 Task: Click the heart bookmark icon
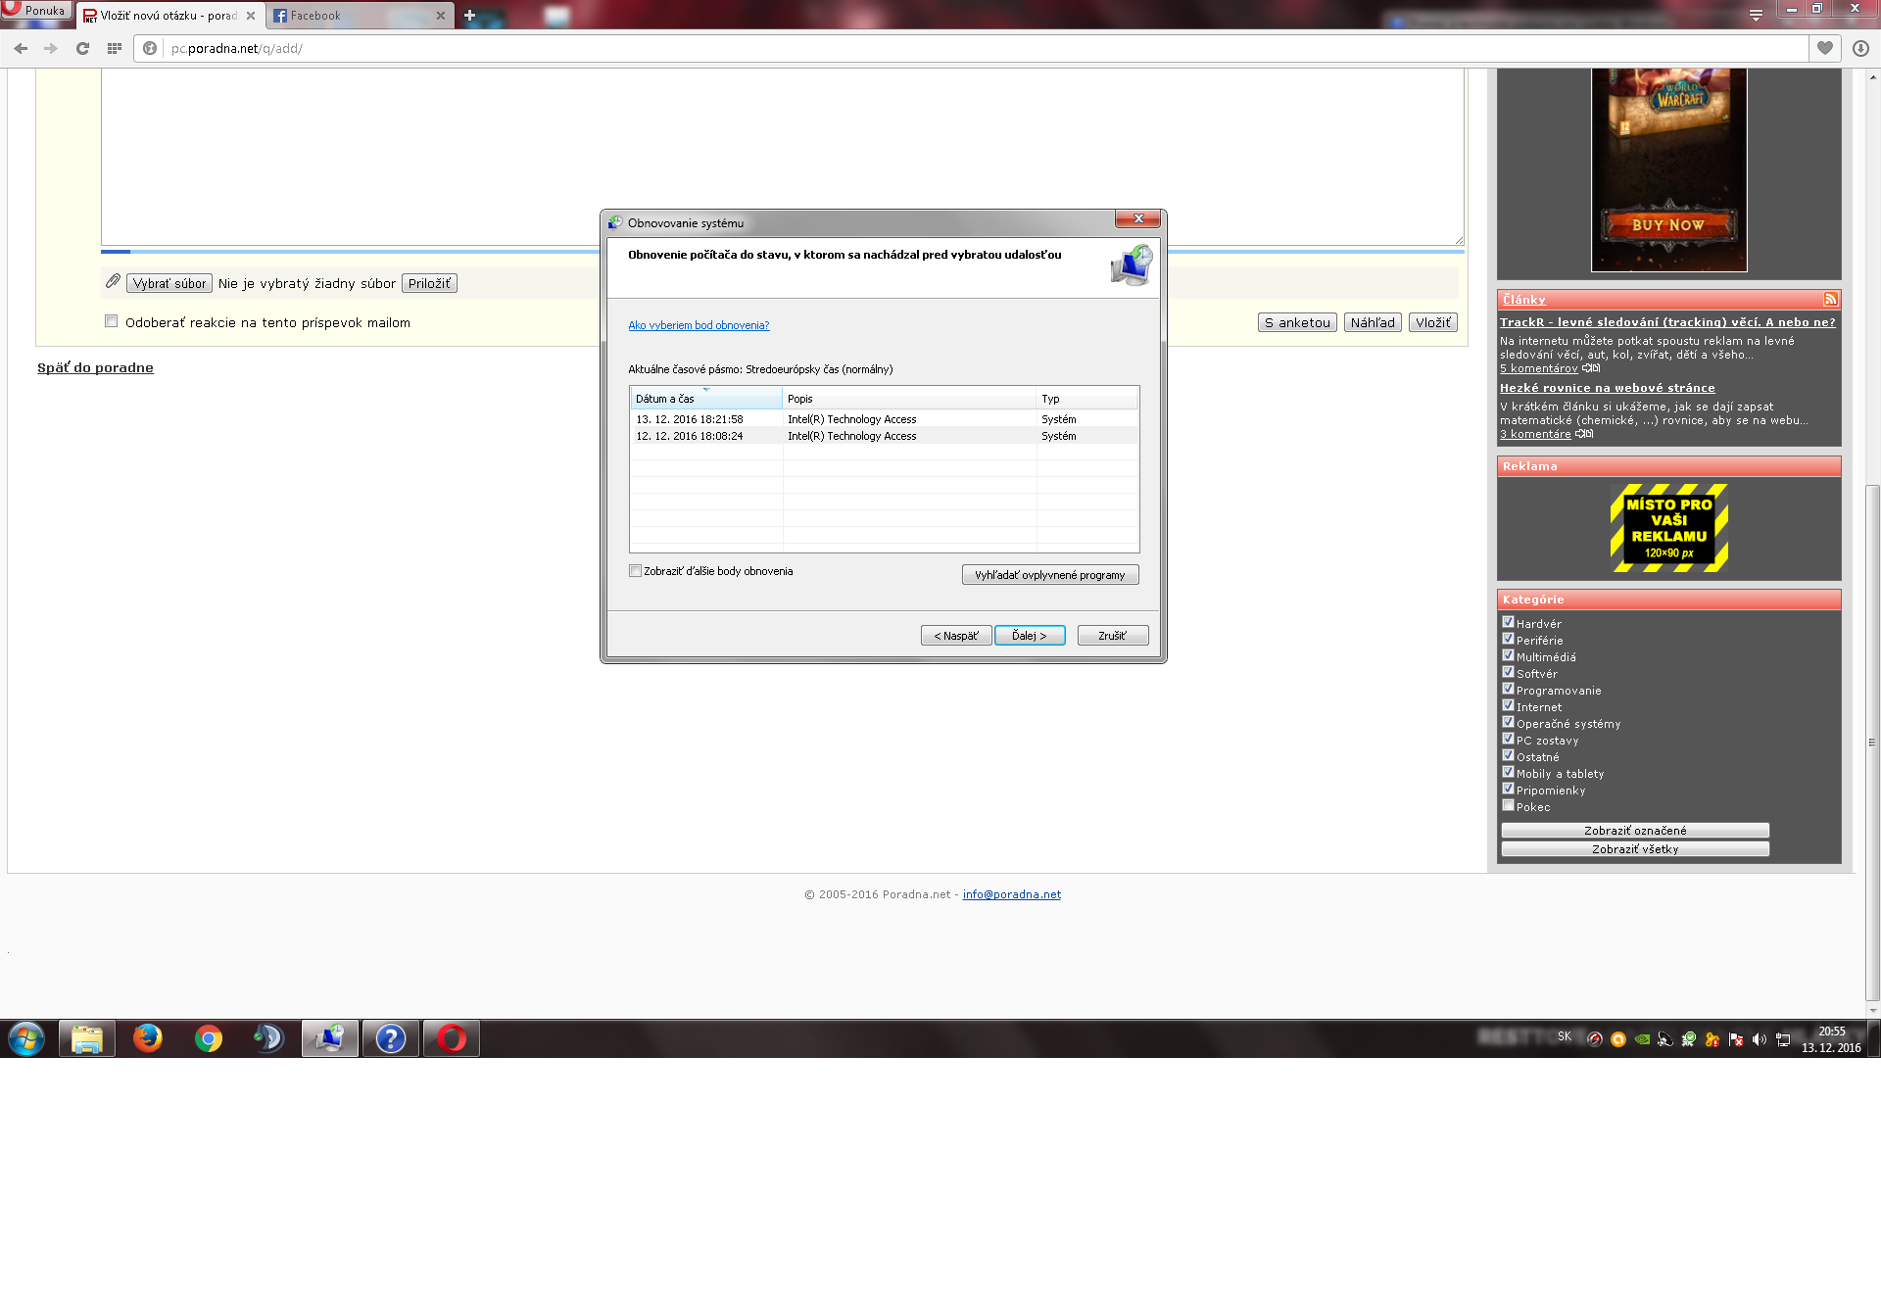[x=1824, y=48]
